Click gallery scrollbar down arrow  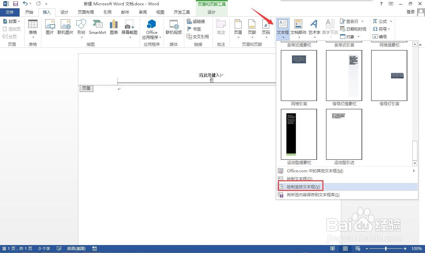(x=415, y=163)
